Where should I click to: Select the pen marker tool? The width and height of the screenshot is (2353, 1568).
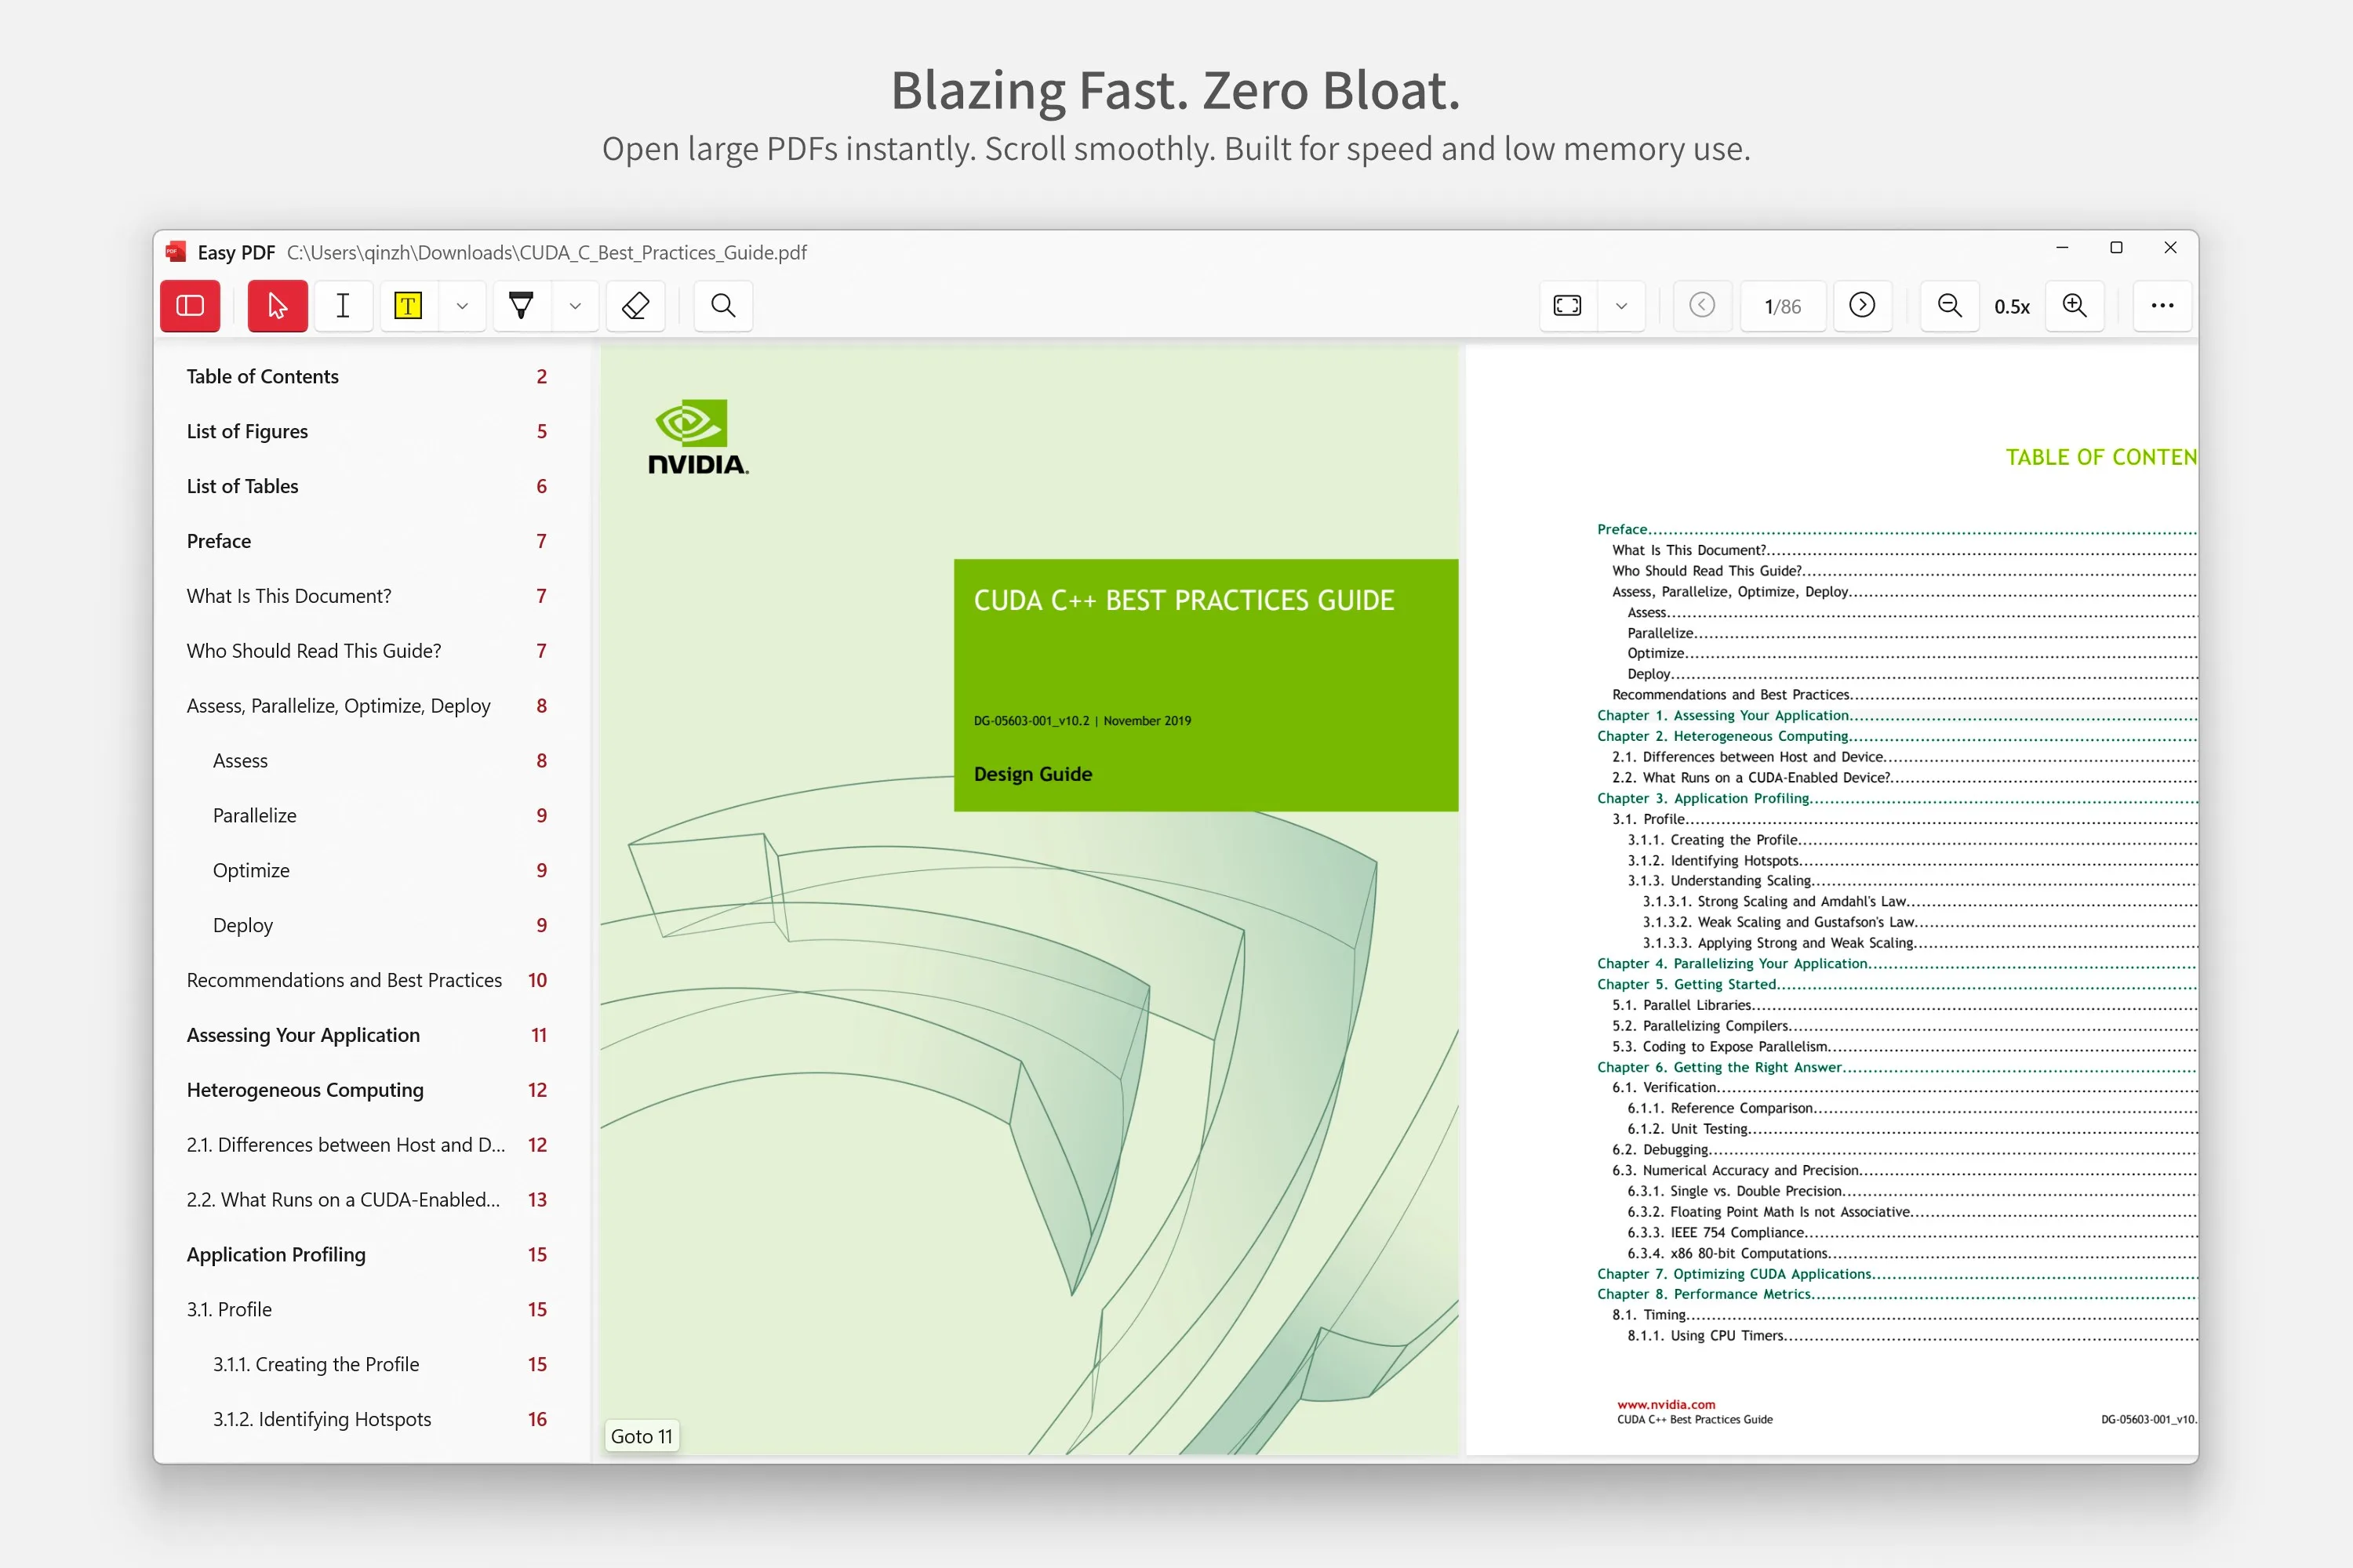pos(522,306)
